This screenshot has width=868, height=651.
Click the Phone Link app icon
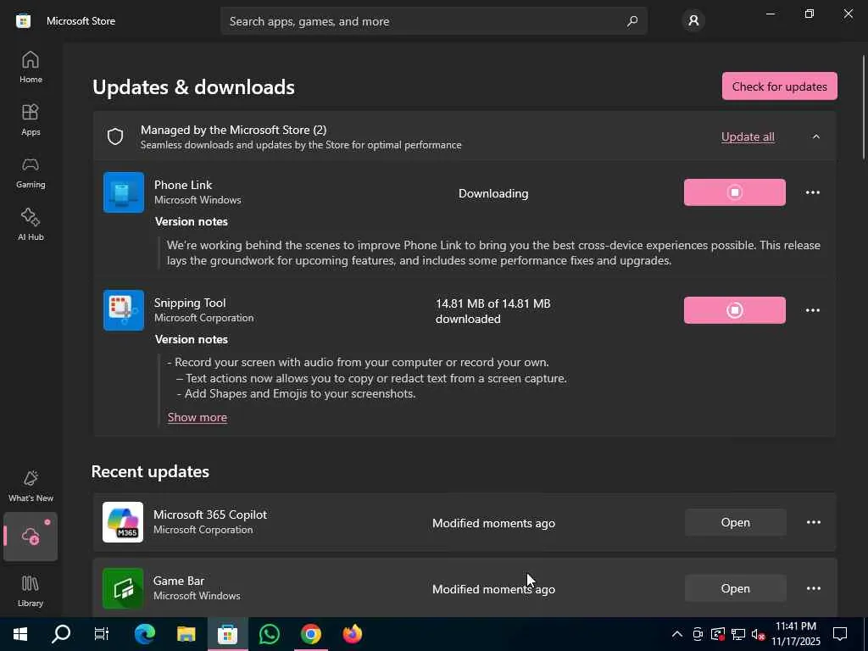(x=124, y=192)
